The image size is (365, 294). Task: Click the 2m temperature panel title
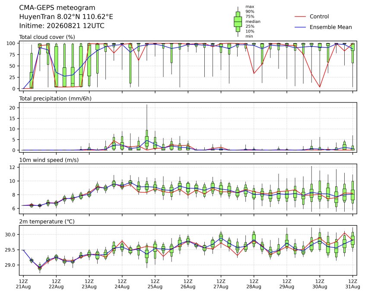47,221
